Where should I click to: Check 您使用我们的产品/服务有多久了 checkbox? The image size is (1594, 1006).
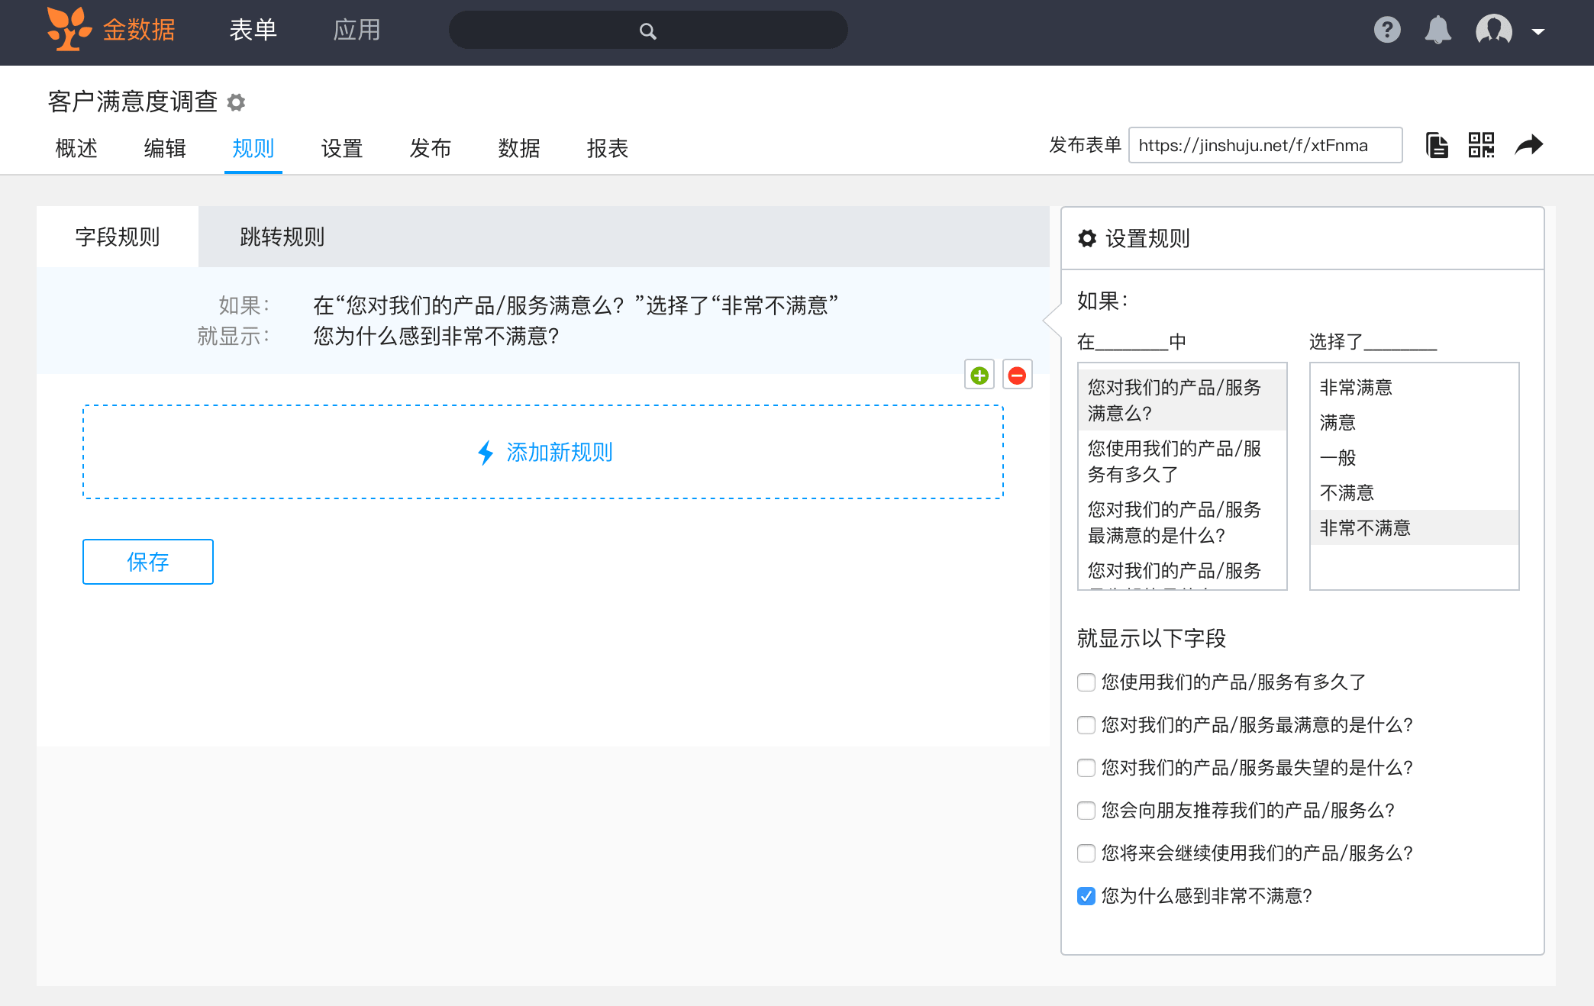[x=1086, y=682]
